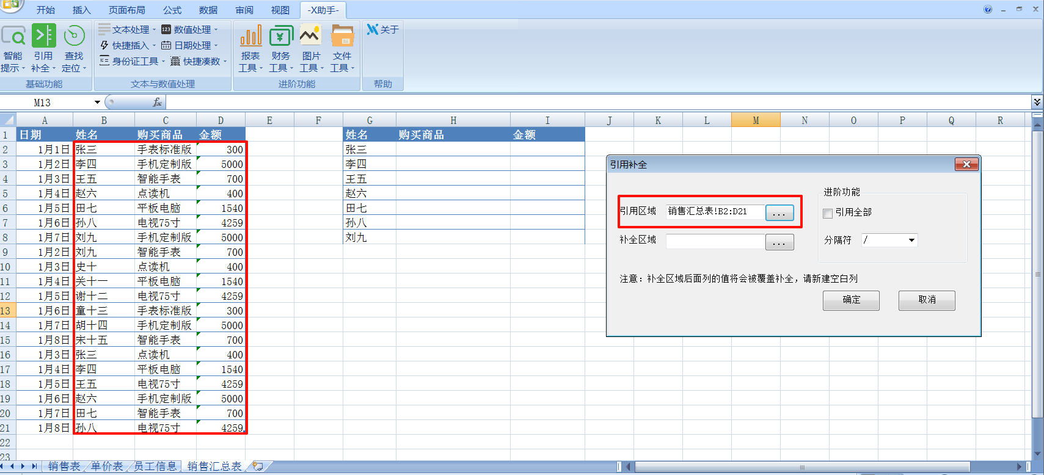Screen dimensions: 1044x475
Task: Open the Name Box dropdown arrow
Action: [x=97, y=103]
